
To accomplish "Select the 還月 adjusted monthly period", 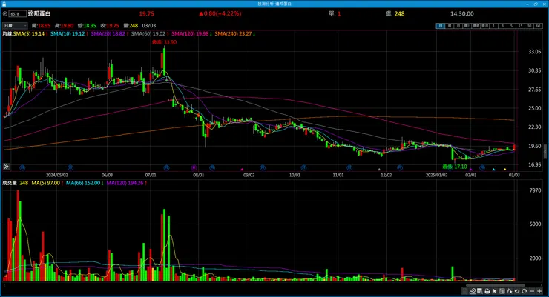I will (484, 26).
